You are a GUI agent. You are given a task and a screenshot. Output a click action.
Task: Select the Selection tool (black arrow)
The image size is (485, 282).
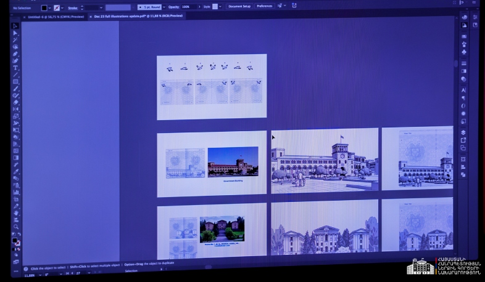[x=15, y=26]
